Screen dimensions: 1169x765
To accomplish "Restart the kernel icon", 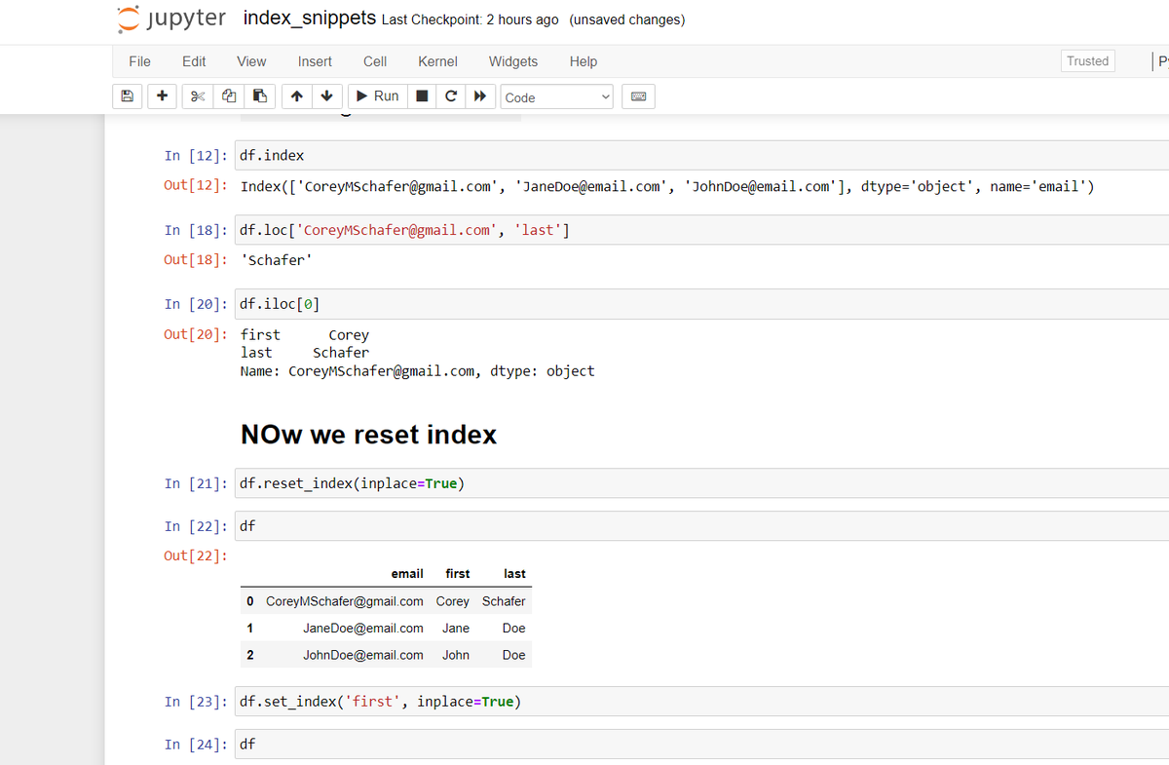I will click(x=450, y=96).
